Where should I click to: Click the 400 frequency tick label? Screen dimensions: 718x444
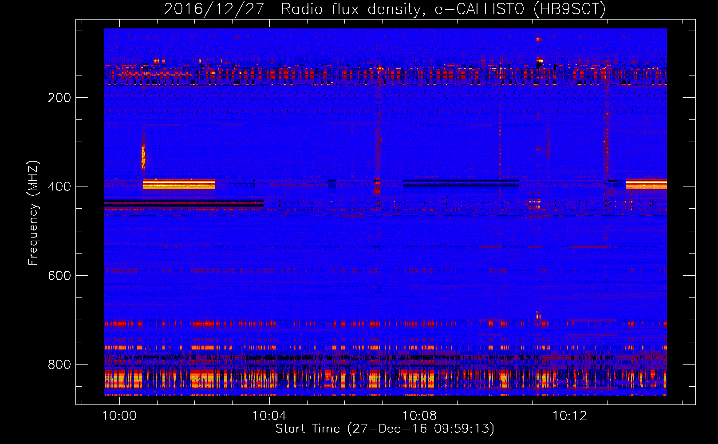(59, 186)
